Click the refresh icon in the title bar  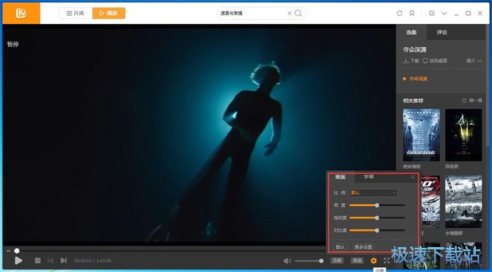399,13
